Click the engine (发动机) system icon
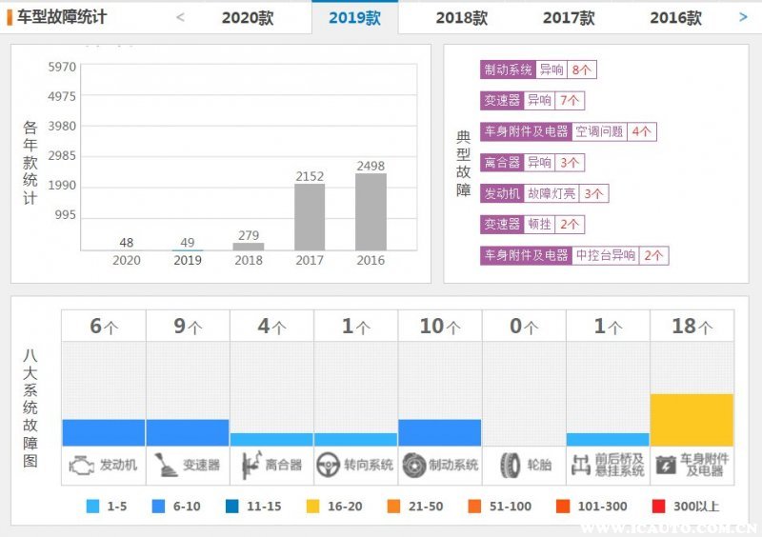Image resolution: width=762 pixels, height=537 pixels. (82, 465)
